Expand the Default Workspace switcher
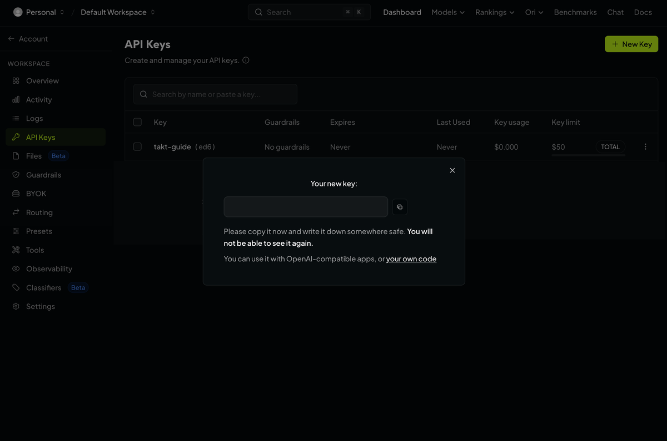 pyautogui.click(x=118, y=12)
